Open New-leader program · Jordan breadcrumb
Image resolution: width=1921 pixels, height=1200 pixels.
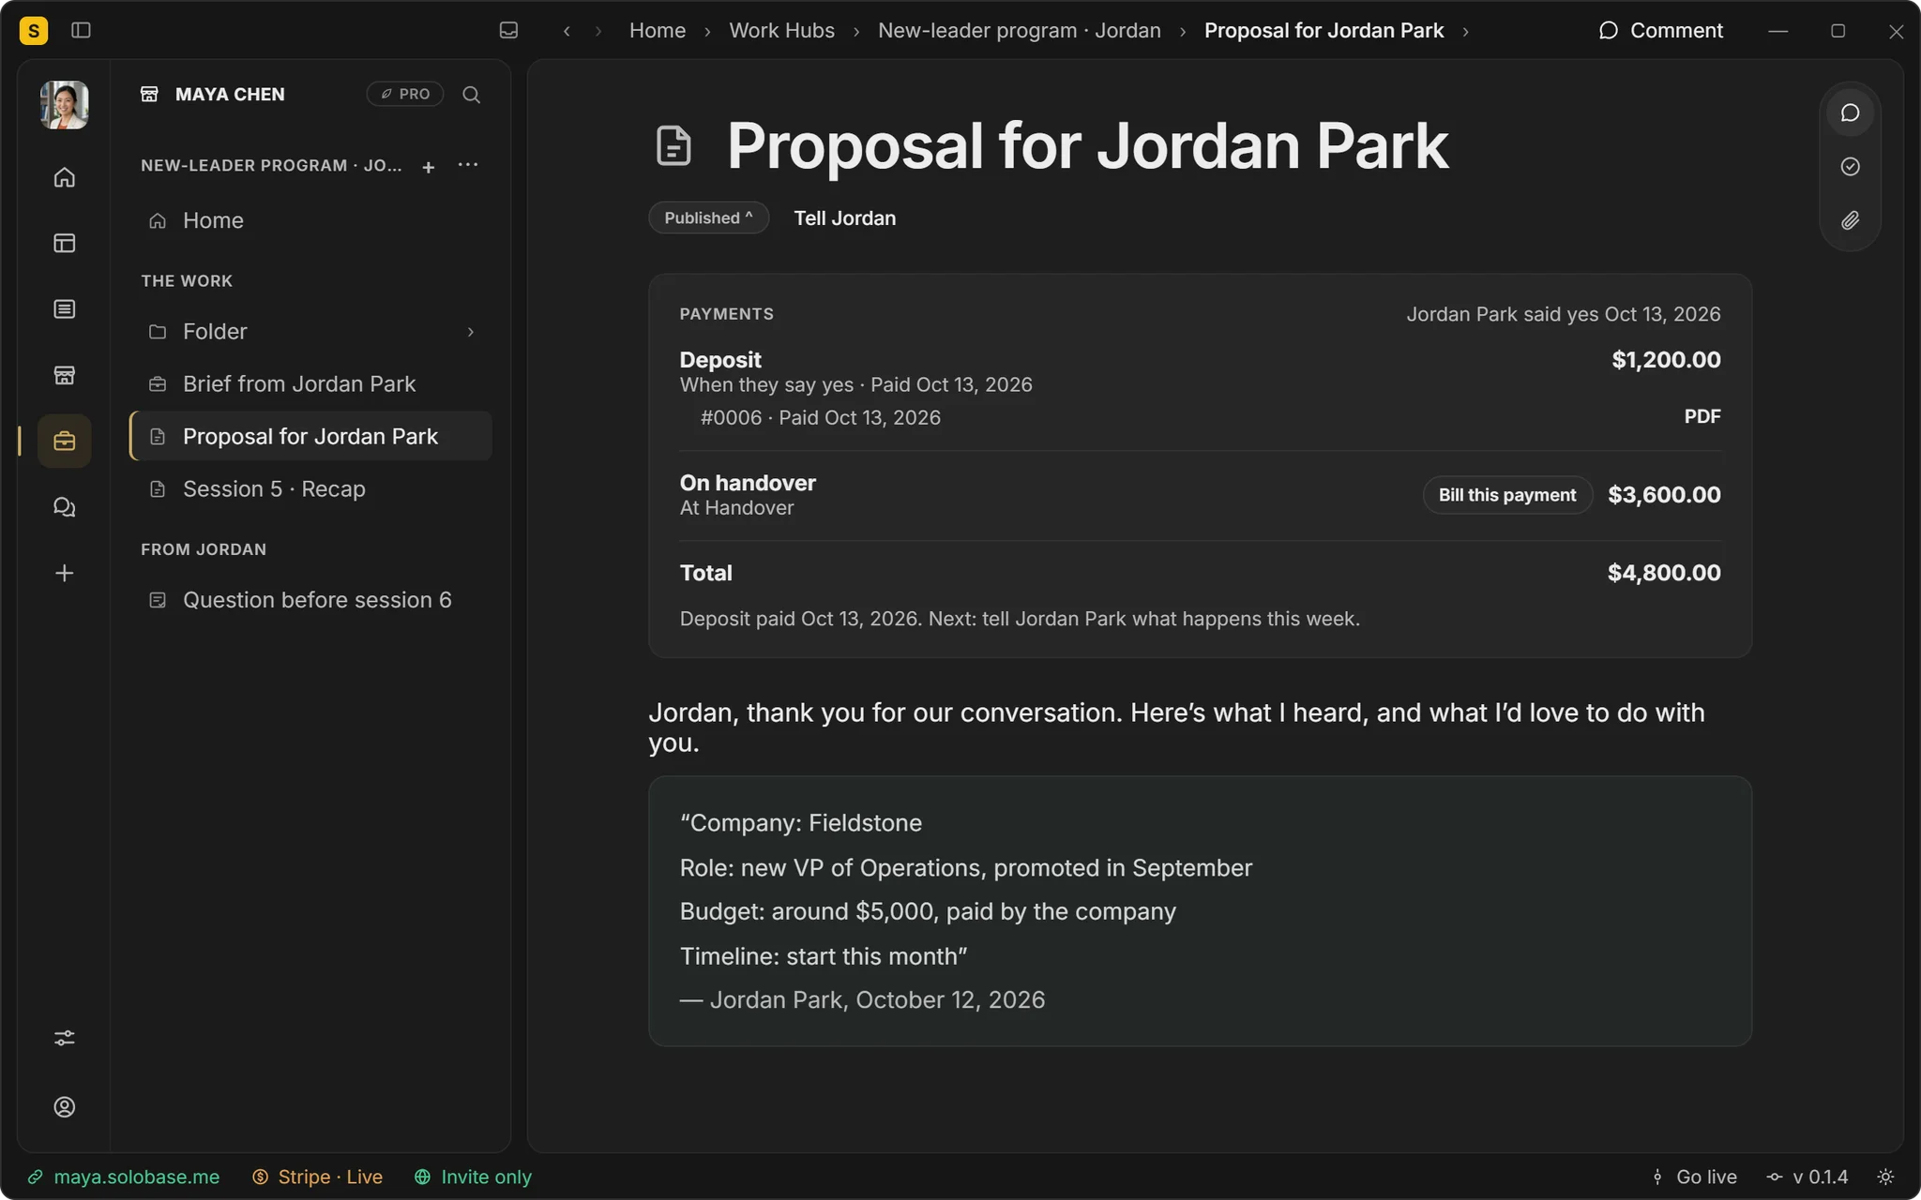pos(1019,31)
